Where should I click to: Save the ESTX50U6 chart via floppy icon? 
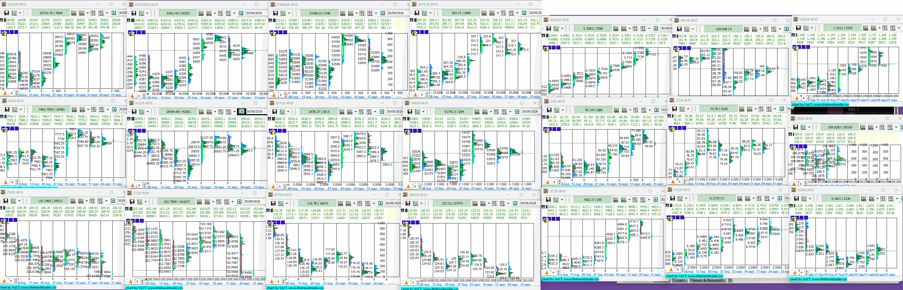click(134, 13)
